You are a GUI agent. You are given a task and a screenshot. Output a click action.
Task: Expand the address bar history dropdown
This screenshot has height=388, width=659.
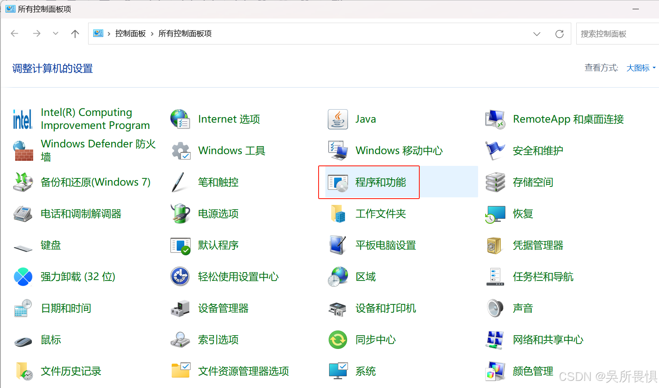[x=537, y=34]
